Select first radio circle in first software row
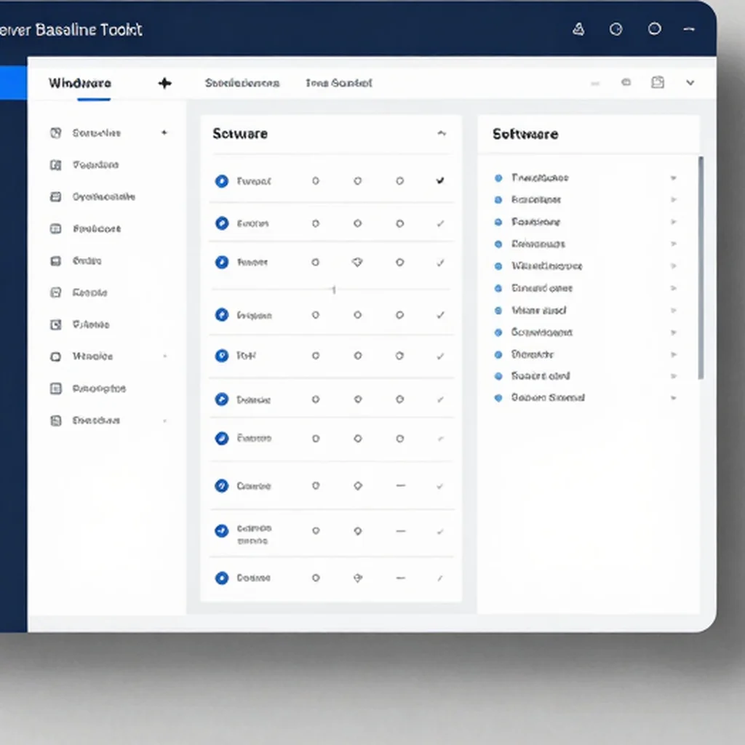 316,181
